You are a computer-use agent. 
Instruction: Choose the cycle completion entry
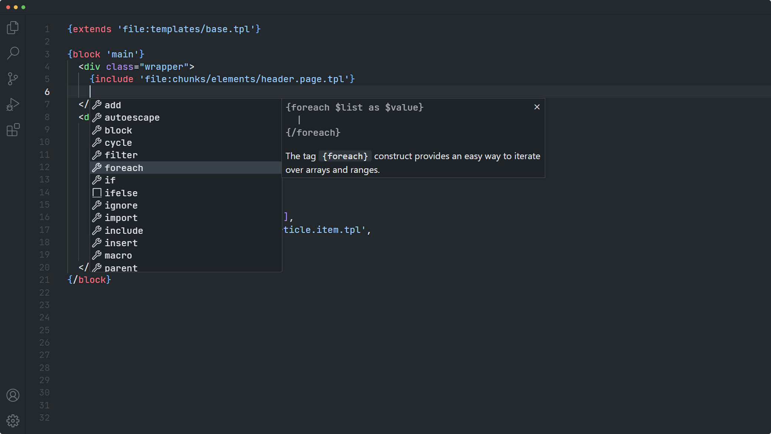point(118,143)
